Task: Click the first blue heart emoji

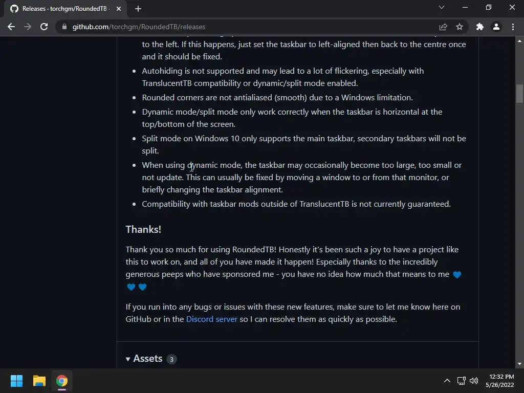Action: [x=457, y=275]
